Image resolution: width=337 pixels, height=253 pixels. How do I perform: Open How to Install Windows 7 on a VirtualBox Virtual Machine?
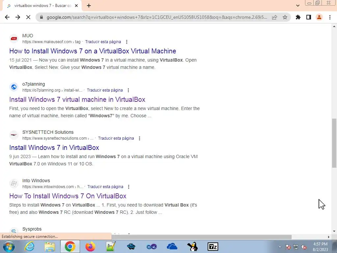[92, 51]
